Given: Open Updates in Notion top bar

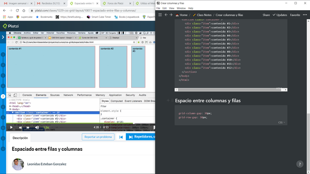Looking at the screenshot, I should (280, 15).
